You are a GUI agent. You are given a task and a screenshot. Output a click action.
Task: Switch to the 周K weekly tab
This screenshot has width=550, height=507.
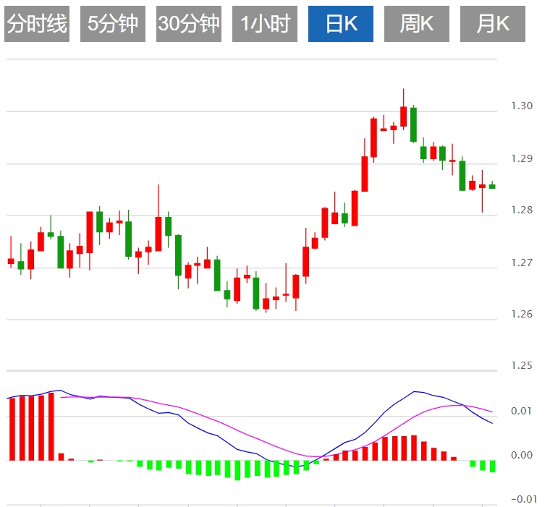point(417,24)
